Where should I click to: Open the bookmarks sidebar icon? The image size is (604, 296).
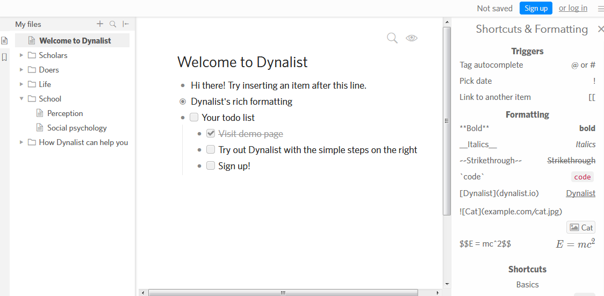tap(5, 57)
